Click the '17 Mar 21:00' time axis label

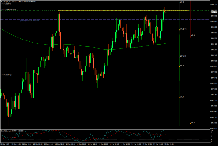(169, 144)
